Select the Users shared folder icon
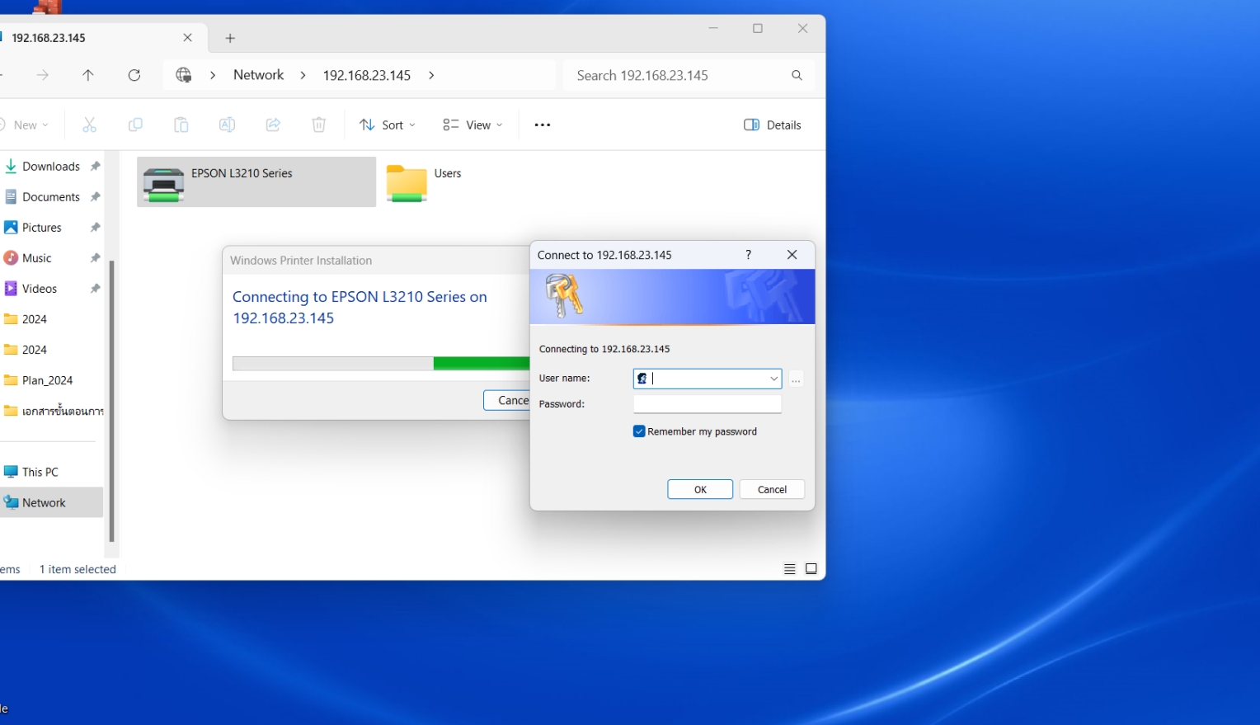 [x=407, y=183]
